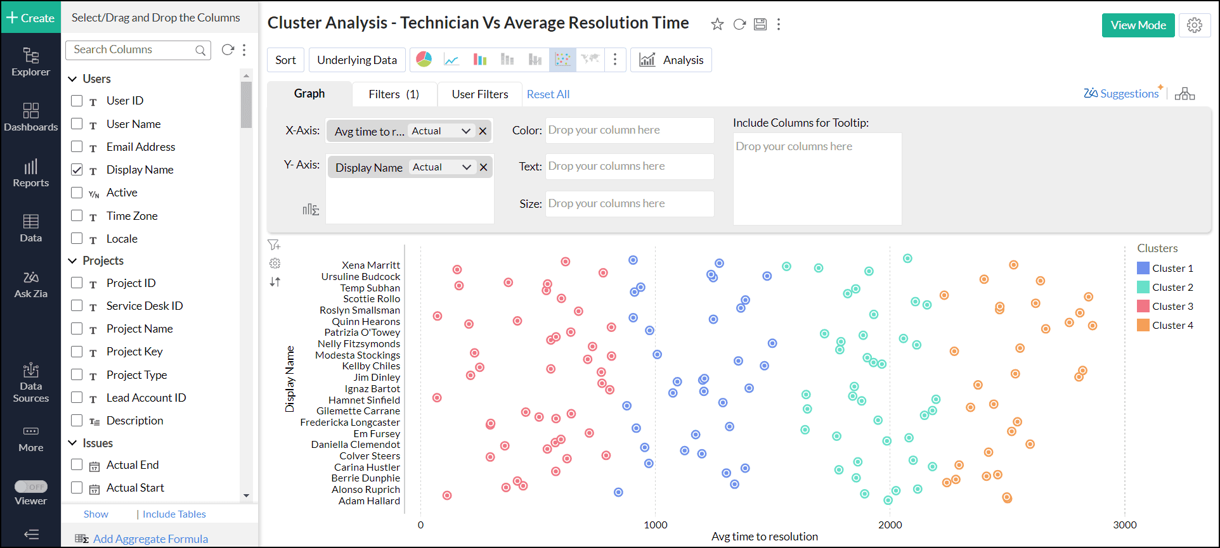Select the map chart icon
The image size is (1220, 548).
590,60
